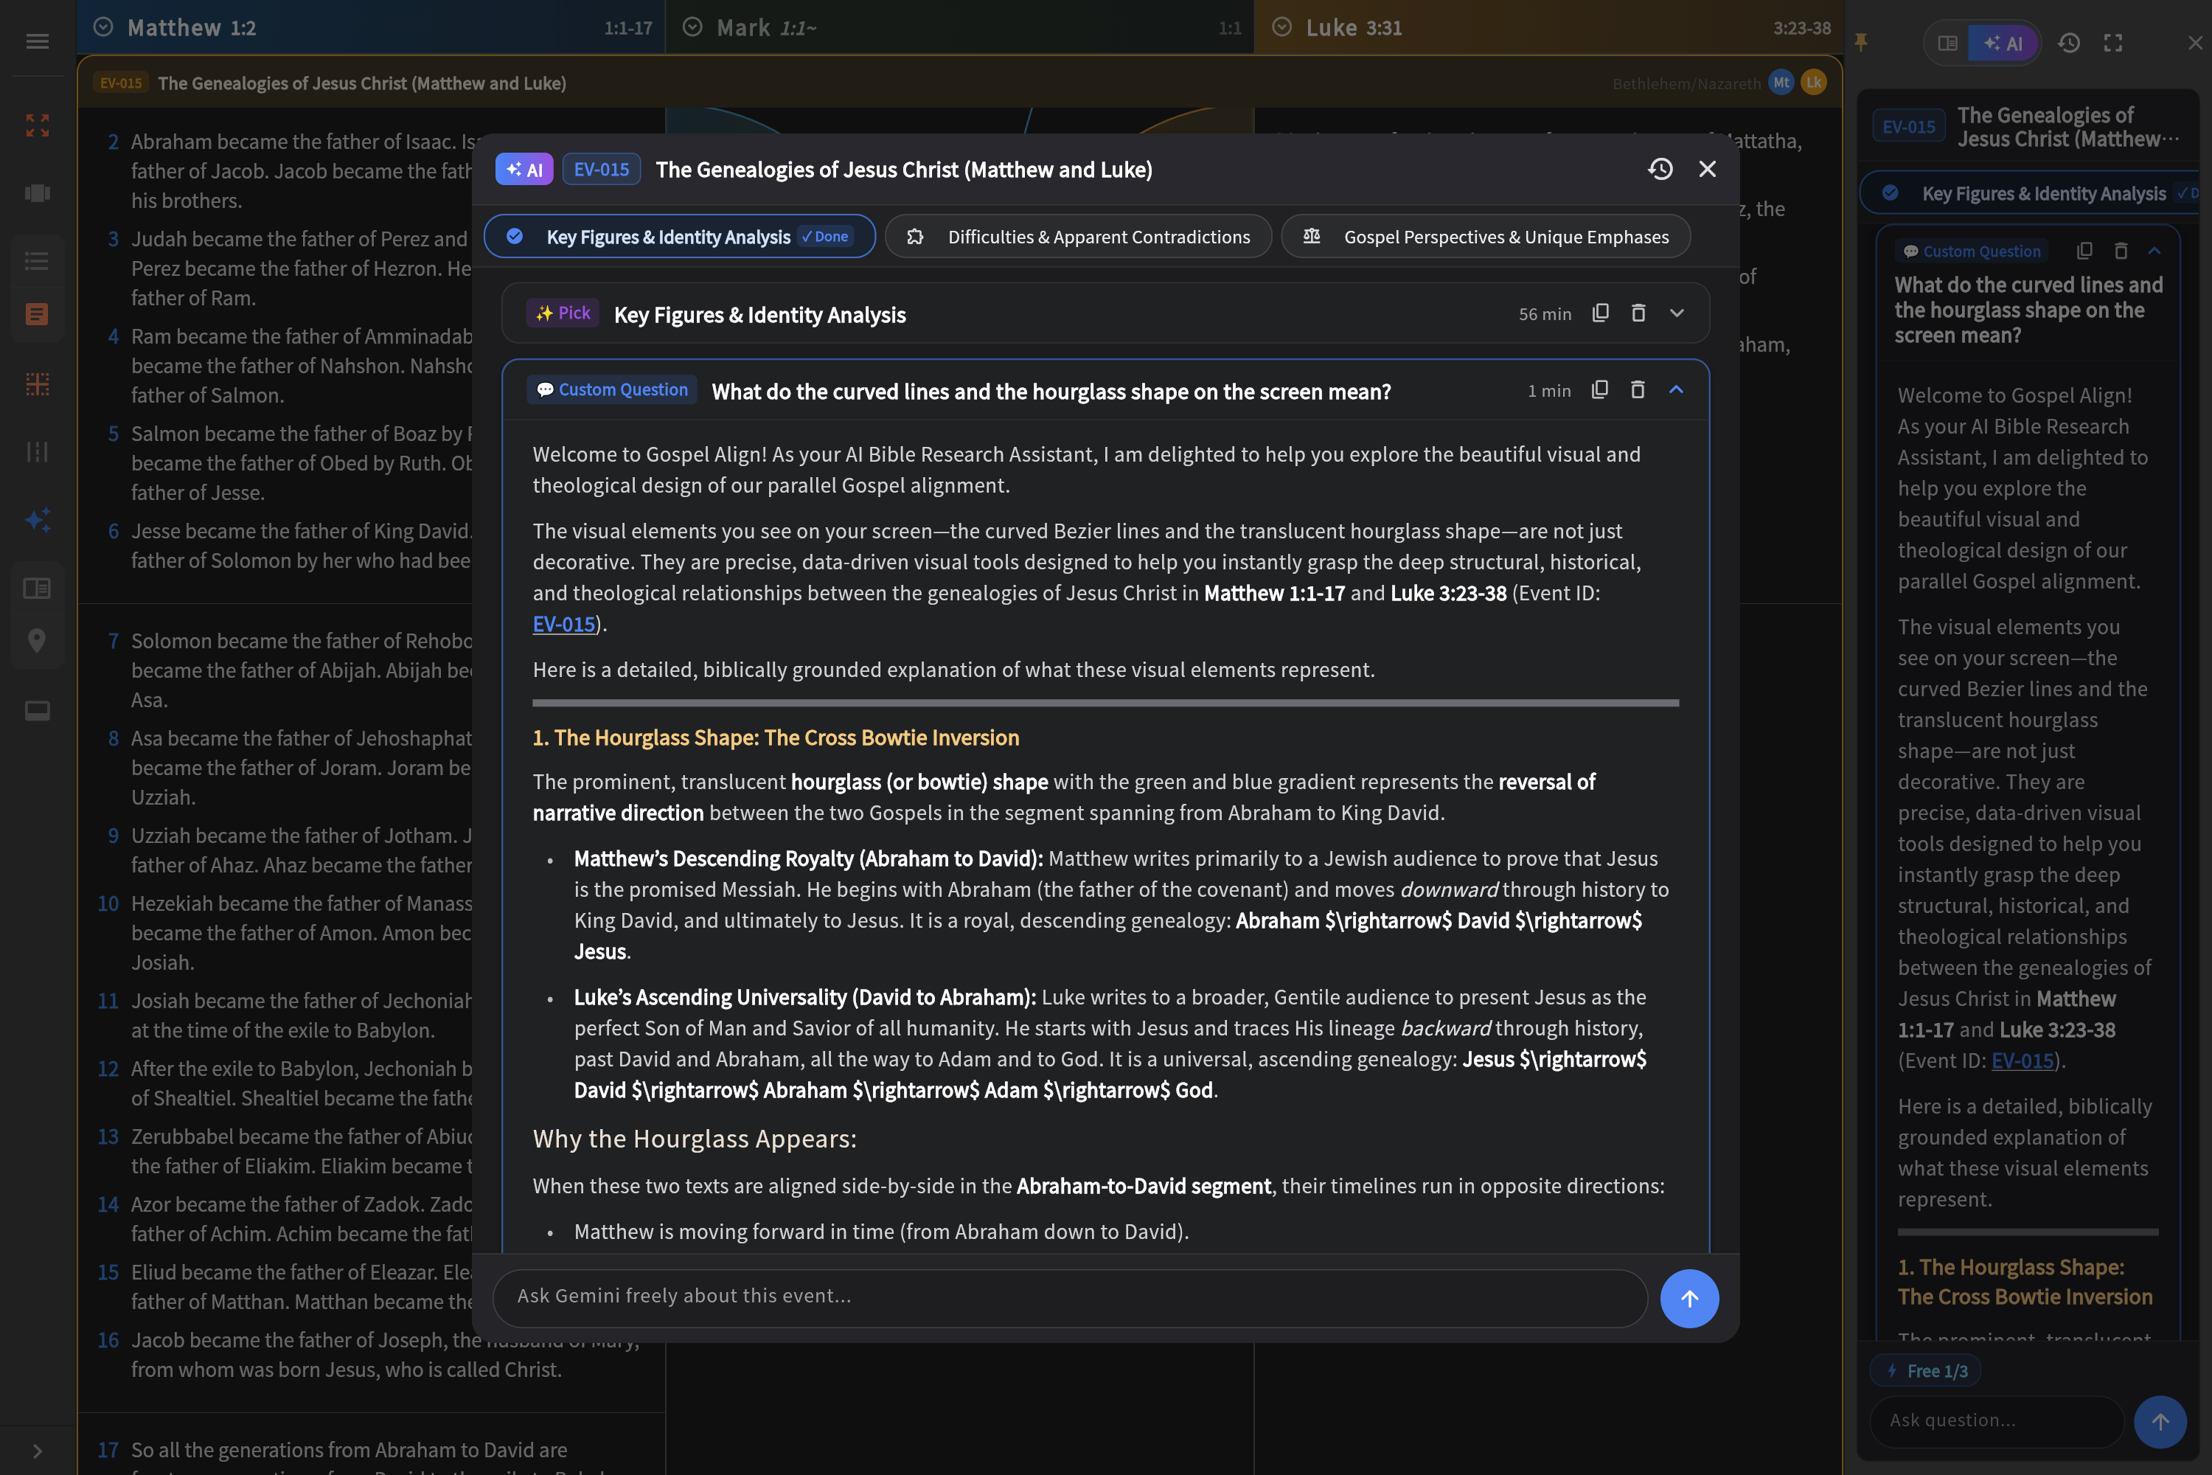Click the 'Done' status badge on tab

[x=825, y=236]
